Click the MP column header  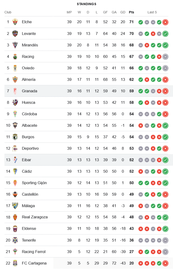pyautogui.click(x=69, y=12)
